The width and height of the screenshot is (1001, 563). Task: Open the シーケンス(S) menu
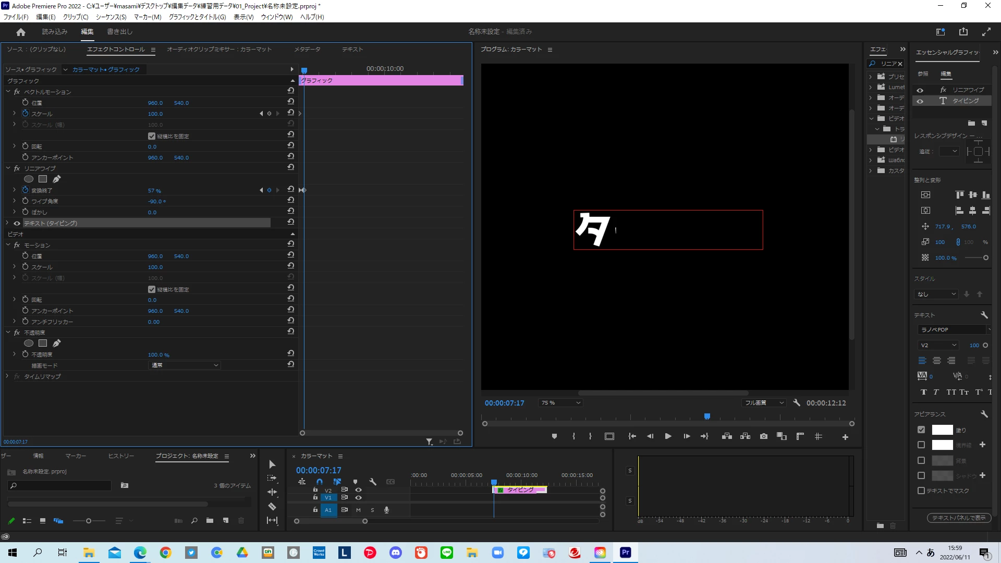coord(111,17)
